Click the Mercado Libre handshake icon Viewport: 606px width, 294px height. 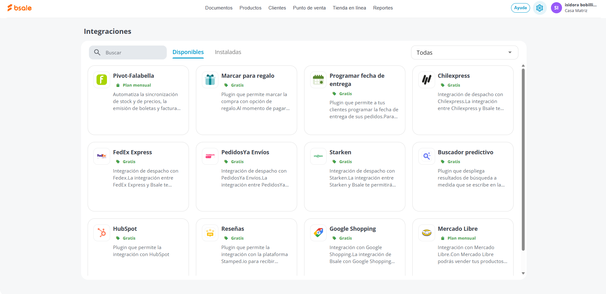(x=427, y=233)
